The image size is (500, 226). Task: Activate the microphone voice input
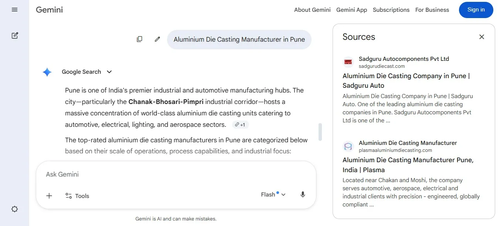coord(303,195)
